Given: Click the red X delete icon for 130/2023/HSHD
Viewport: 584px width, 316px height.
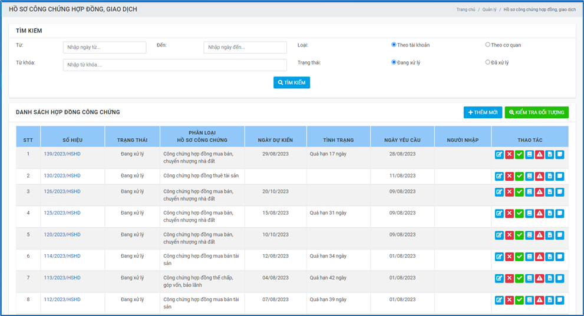Looking at the screenshot, I should tap(509, 176).
